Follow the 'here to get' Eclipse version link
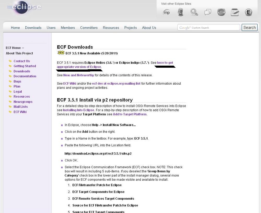This screenshot has width=261, height=213. [165, 63]
